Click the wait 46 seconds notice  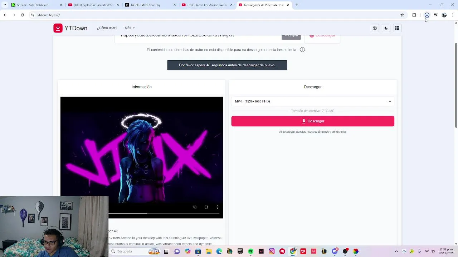pyautogui.click(x=227, y=65)
